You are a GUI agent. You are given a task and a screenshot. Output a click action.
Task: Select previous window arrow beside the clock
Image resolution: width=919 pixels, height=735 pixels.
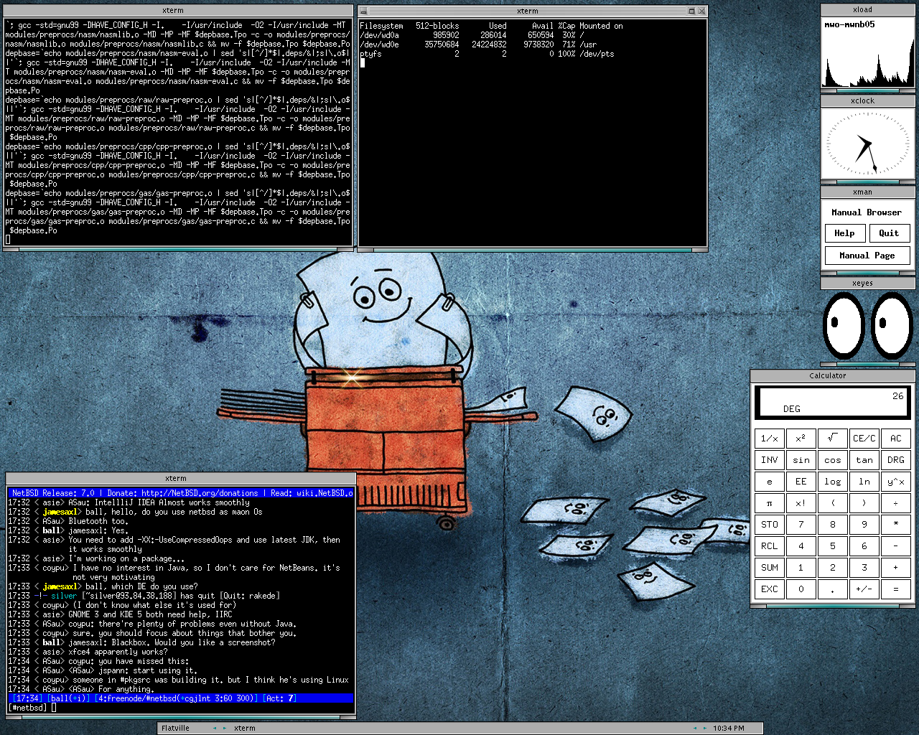coord(694,728)
